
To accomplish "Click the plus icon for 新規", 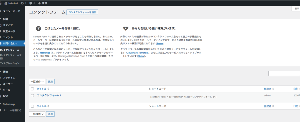I will (39, 3).
